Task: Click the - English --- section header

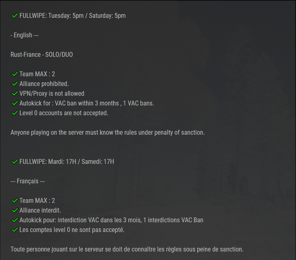Action: 25,35
